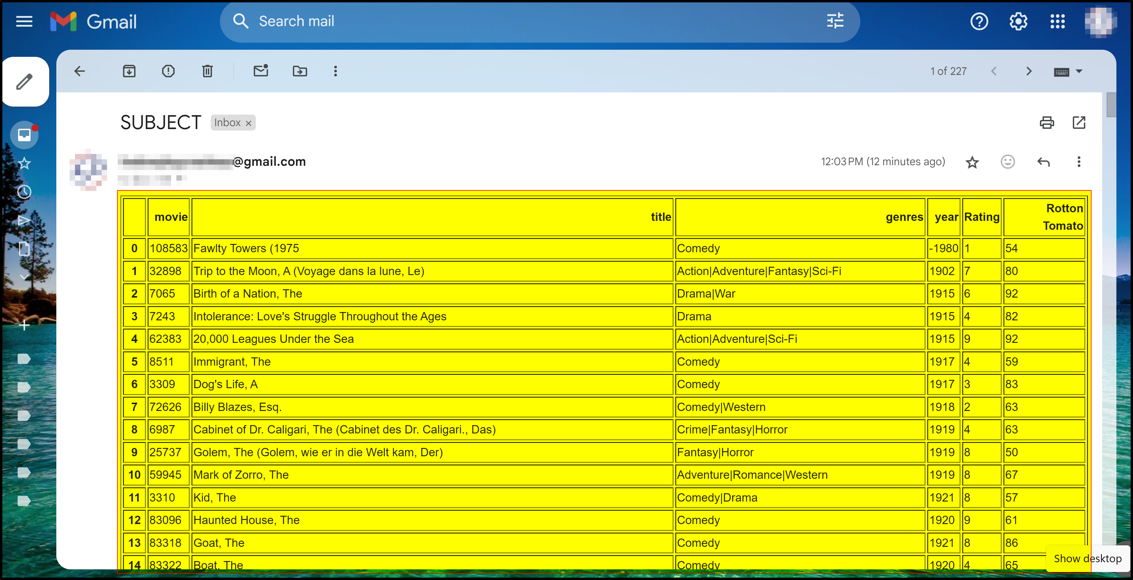Open the Move to folder icon

[300, 71]
